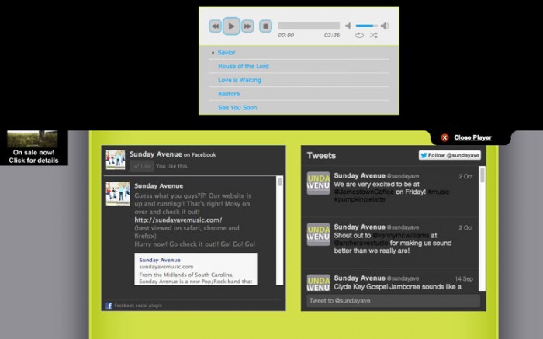Click the Close Player link text
The height and width of the screenshot is (339, 543).
click(x=472, y=137)
